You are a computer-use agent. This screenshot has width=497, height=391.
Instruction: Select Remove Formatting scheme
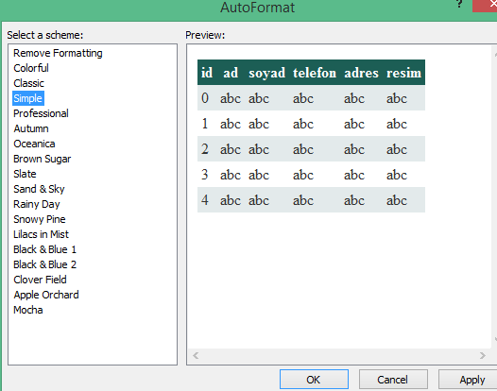point(58,53)
